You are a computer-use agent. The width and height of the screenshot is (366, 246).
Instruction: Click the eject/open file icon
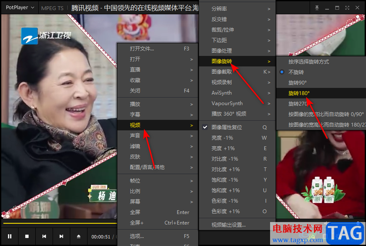pyautogui.click(x=79, y=236)
